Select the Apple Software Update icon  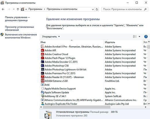coord(43,92)
